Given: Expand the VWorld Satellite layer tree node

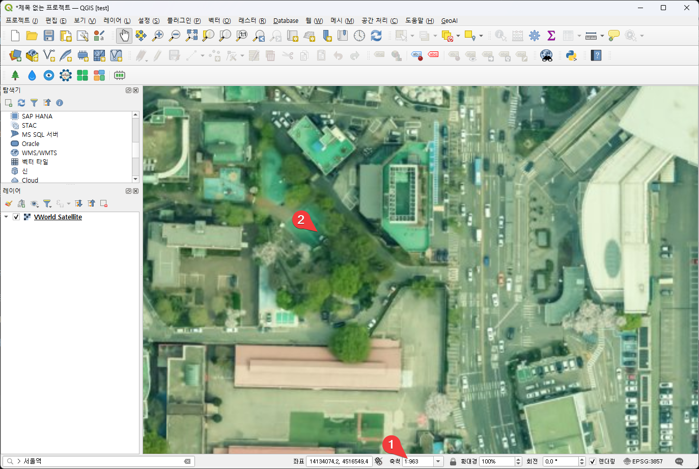Looking at the screenshot, I should [x=6, y=217].
